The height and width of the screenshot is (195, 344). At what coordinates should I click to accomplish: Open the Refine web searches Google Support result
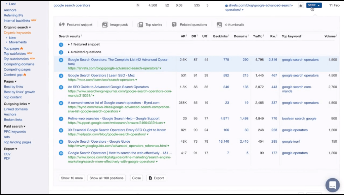[x=114, y=118]
